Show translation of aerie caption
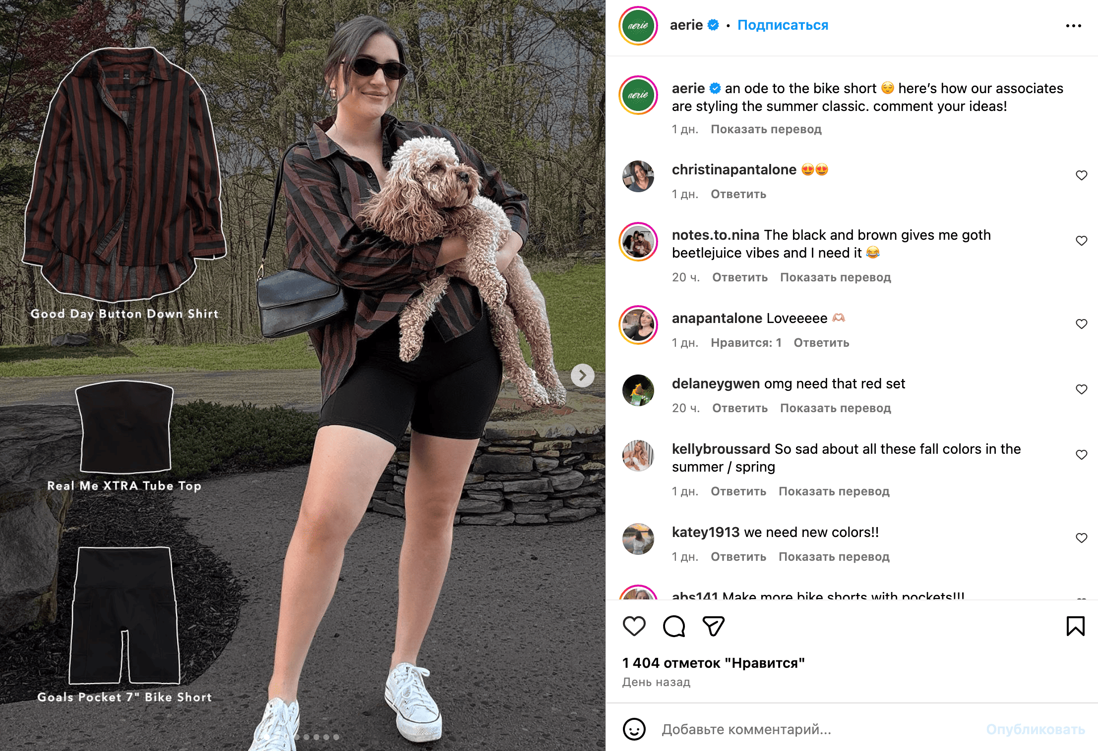Viewport: 1098px width, 751px height. tap(766, 129)
